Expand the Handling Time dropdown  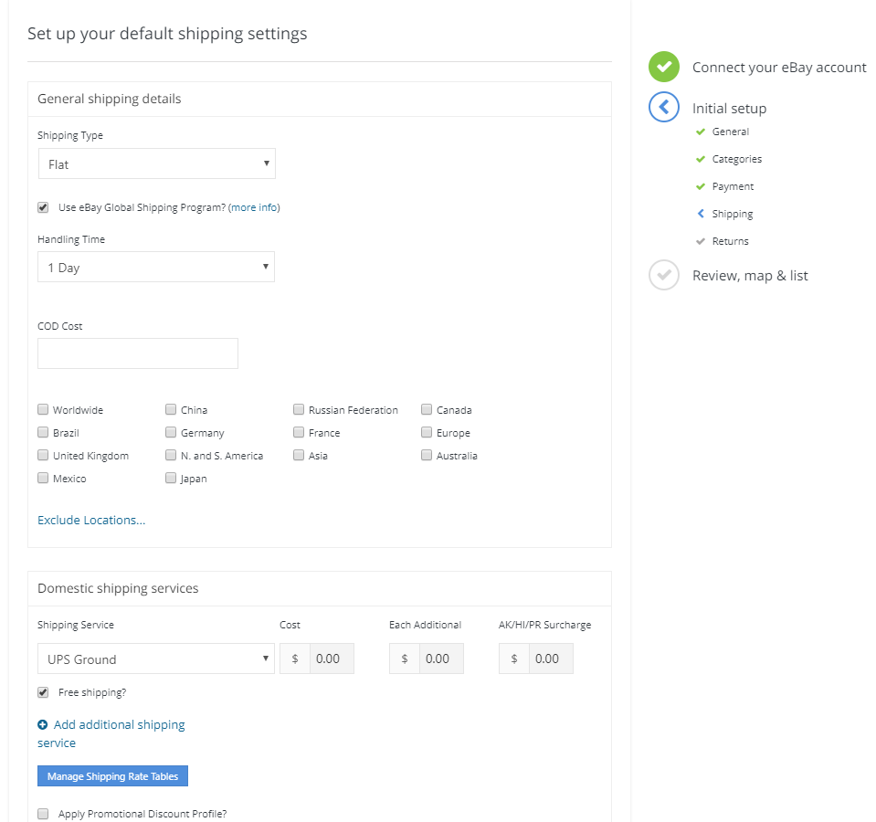(x=156, y=268)
